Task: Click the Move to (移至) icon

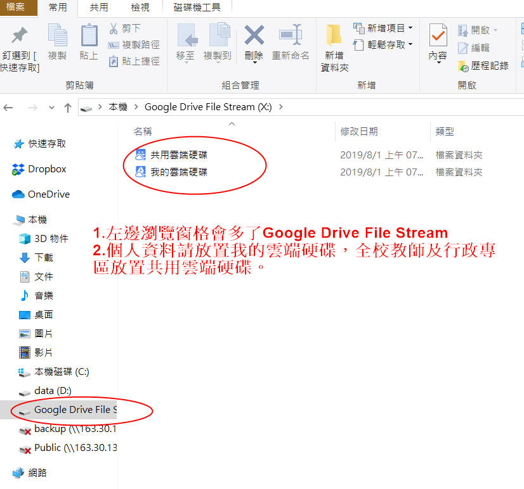Action: point(187,35)
